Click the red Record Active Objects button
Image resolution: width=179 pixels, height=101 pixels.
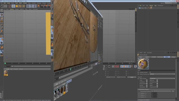116,66
